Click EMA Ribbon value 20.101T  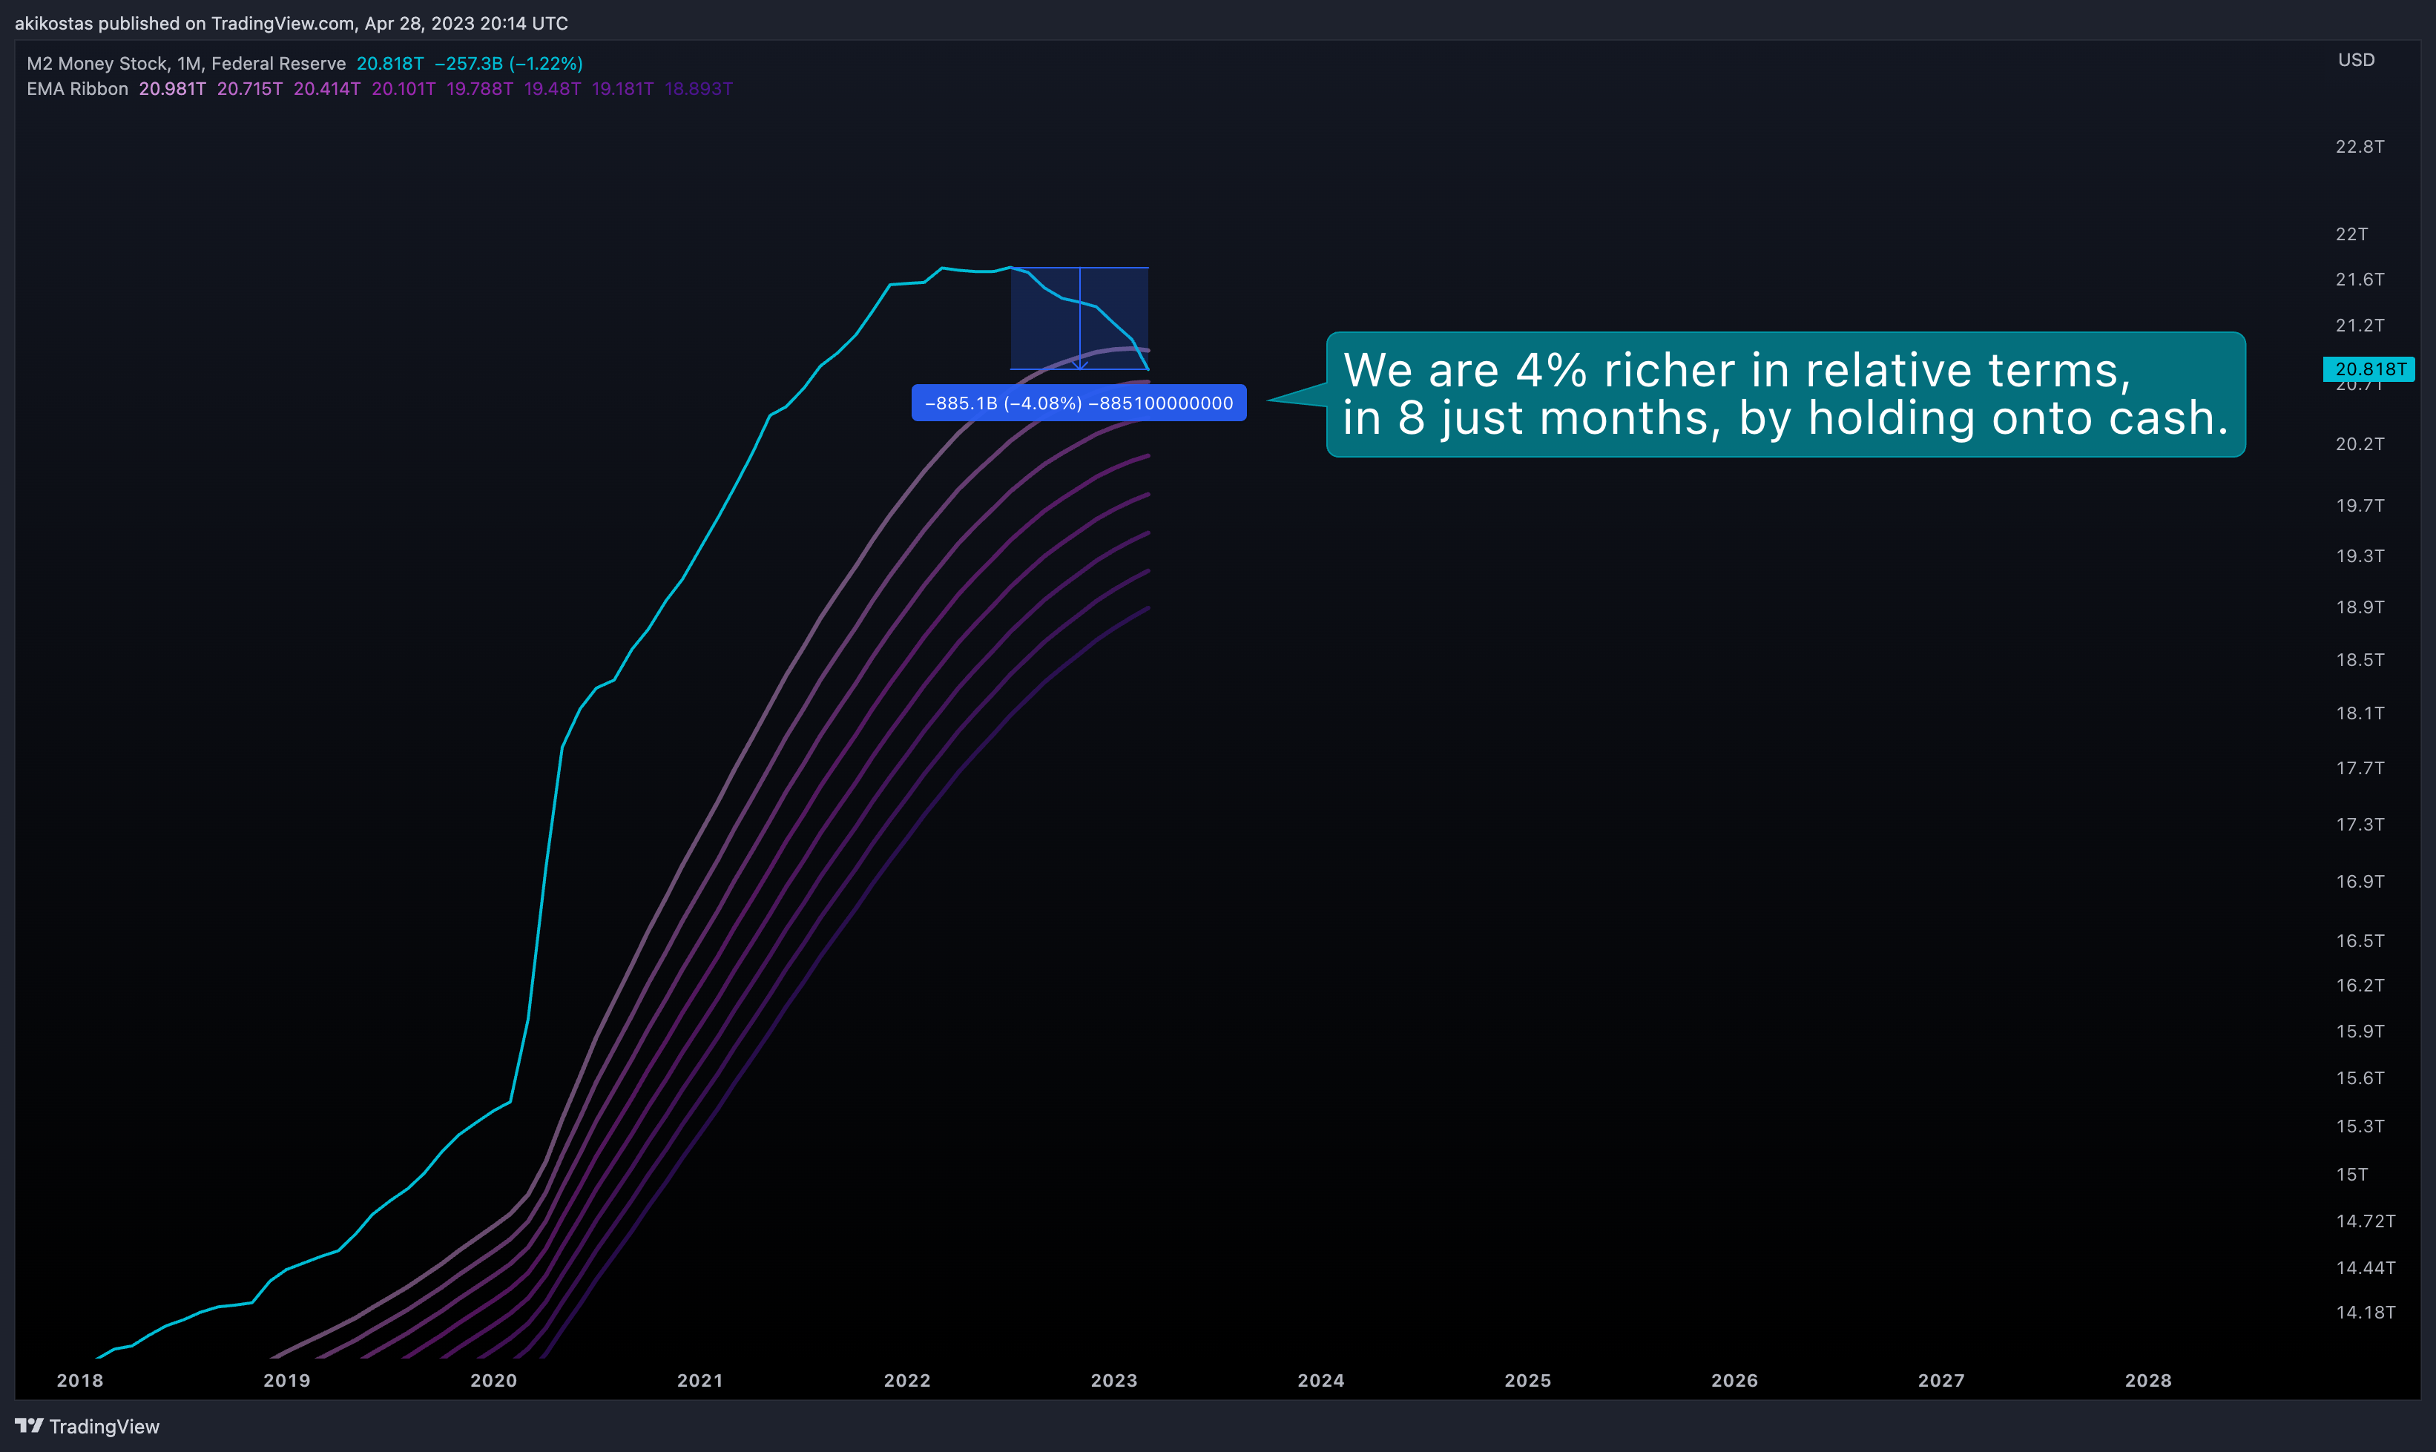(x=404, y=89)
